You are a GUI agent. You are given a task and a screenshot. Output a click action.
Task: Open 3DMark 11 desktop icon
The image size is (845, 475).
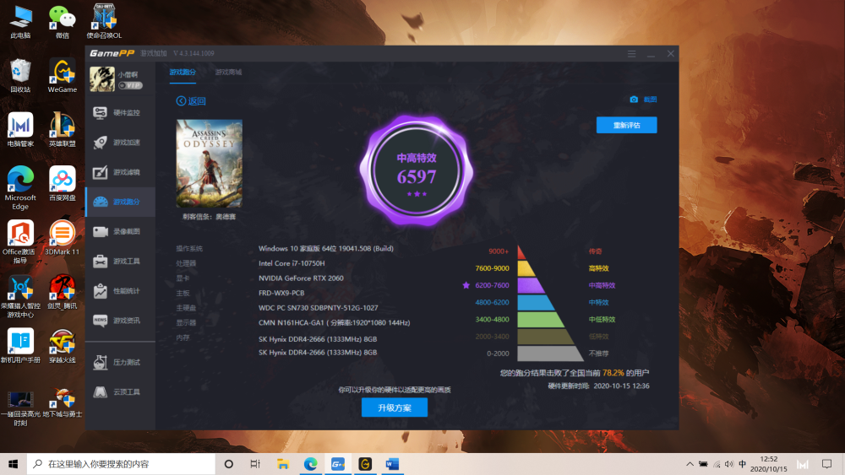62,237
